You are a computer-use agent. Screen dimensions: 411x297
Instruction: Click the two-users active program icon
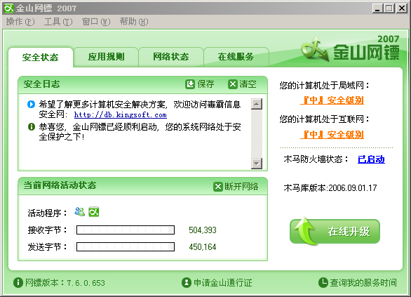pos(80,211)
